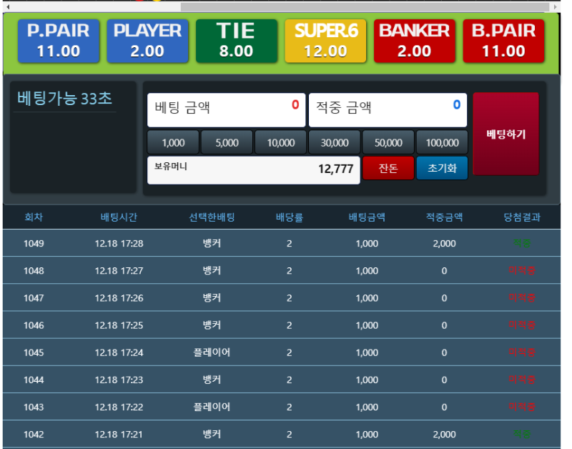572x449 pixels.
Task: Click bet time 12.18 17:21
Action: pyautogui.click(x=119, y=435)
